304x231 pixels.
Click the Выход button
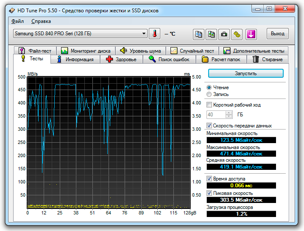click(278, 34)
